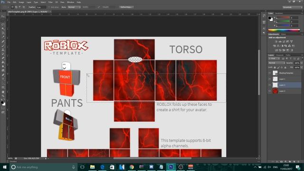The height and width of the screenshot is (171, 304).
Task: Select the Blur tool
Action: click(3, 66)
